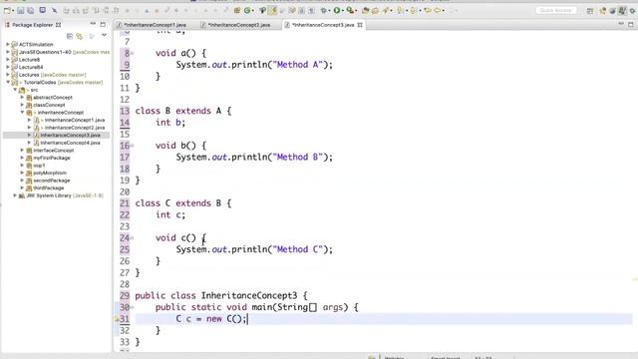Collapse the src folder node
Image resolution: width=638 pixels, height=359 pixels.
point(15,90)
